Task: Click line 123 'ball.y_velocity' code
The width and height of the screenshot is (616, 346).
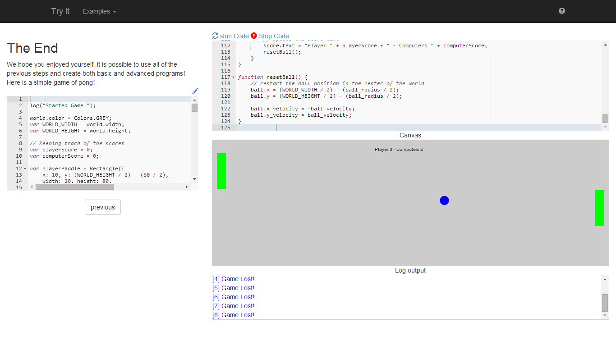Action: tap(301, 115)
